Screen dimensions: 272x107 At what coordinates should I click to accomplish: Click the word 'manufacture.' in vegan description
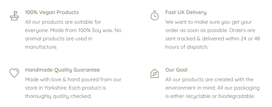pyautogui.click(x=41, y=47)
